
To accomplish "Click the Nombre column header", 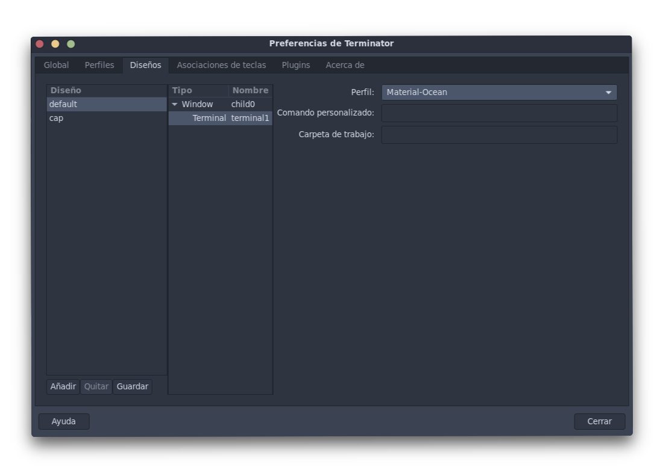I will [250, 90].
